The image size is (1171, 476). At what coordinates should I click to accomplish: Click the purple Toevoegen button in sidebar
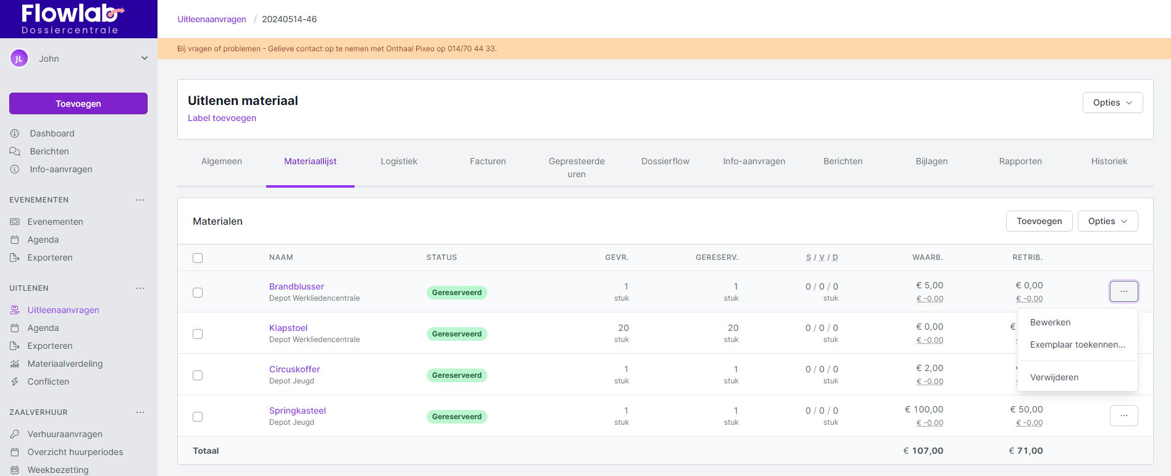(x=78, y=104)
